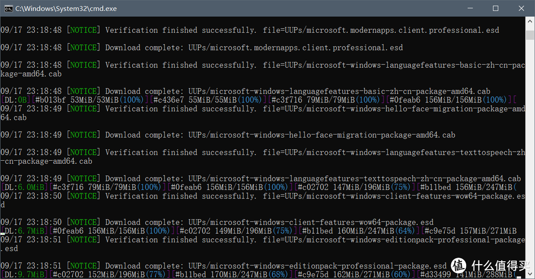Close the cmd.exe window
The height and width of the screenshot is (279, 535).
(520, 8)
